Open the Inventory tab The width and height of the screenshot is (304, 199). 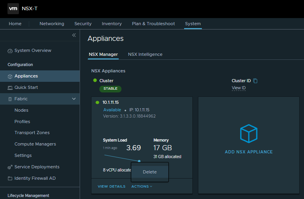click(112, 24)
